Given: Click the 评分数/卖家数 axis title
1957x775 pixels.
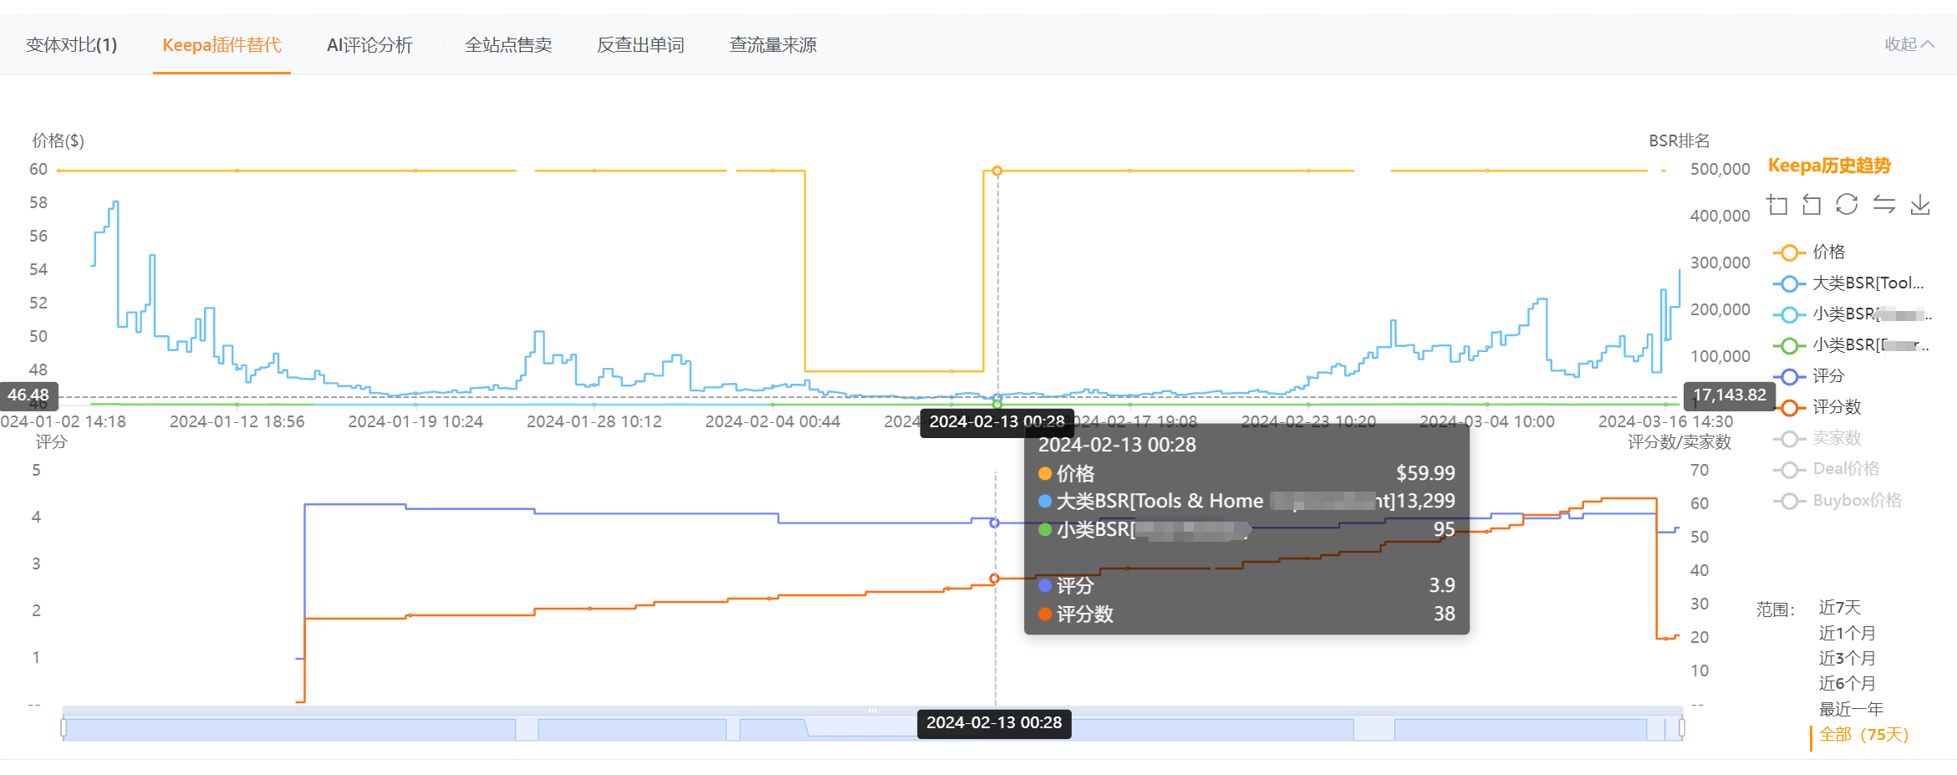Looking at the screenshot, I should [1679, 442].
